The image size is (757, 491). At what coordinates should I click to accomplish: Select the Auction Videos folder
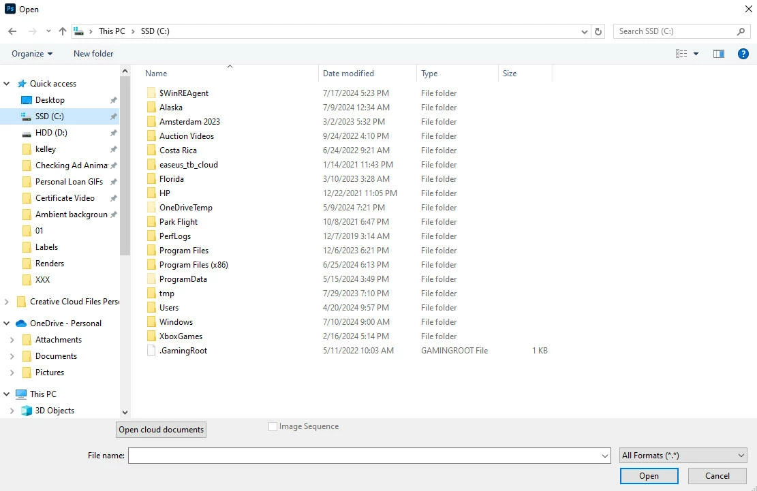186,136
